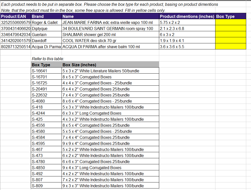Select box type cell S-467
This screenshot has height=190, width=251.
(46, 149)
